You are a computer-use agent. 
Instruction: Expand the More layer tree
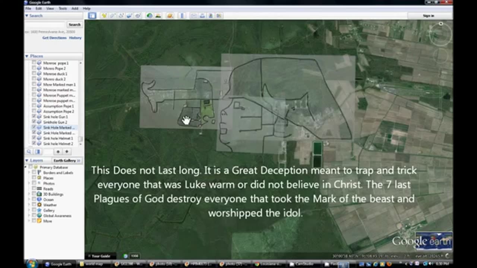[x=30, y=221]
